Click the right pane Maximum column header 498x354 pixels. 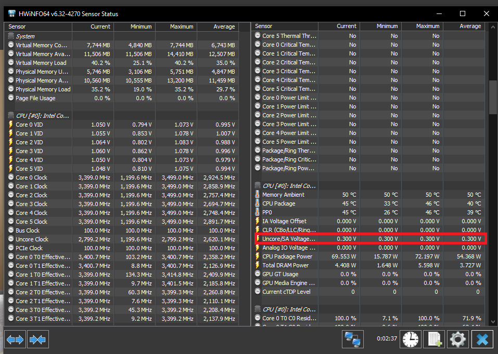pyautogui.click(x=423, y=26)
